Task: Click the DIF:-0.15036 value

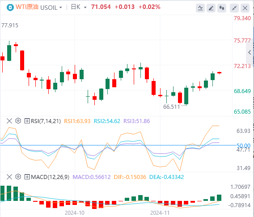Action: pyautogui.click(x=130, y=177)
